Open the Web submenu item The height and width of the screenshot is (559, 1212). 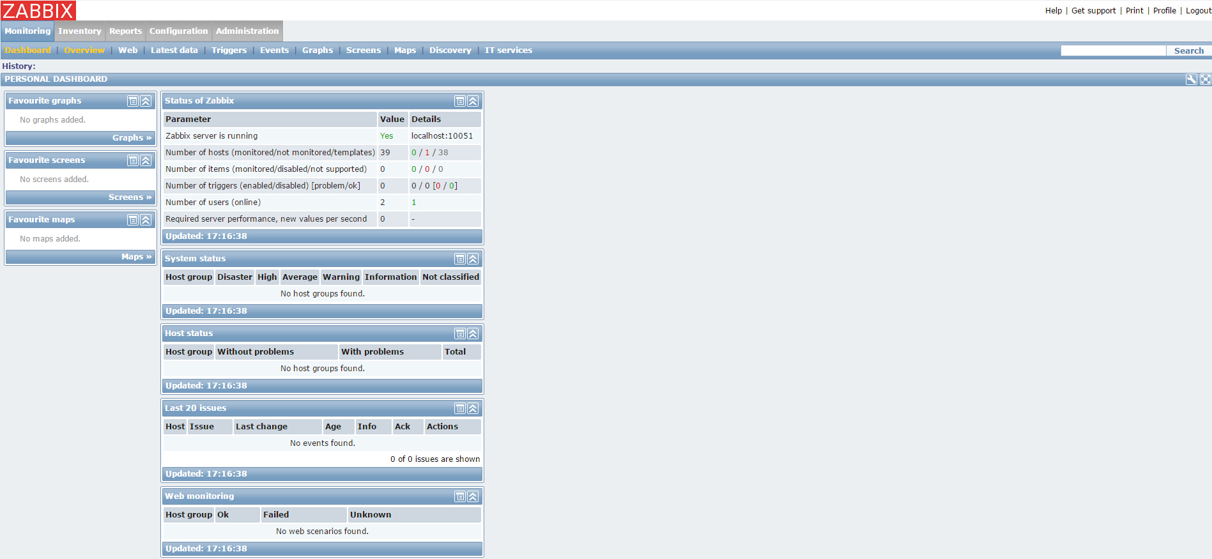[x=128, y=50]
